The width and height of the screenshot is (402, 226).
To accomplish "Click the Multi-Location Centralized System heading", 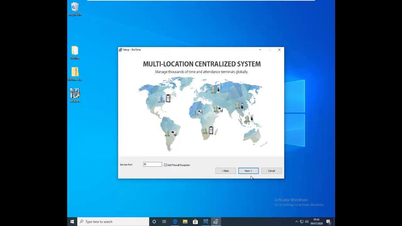I will coord(202,64).
